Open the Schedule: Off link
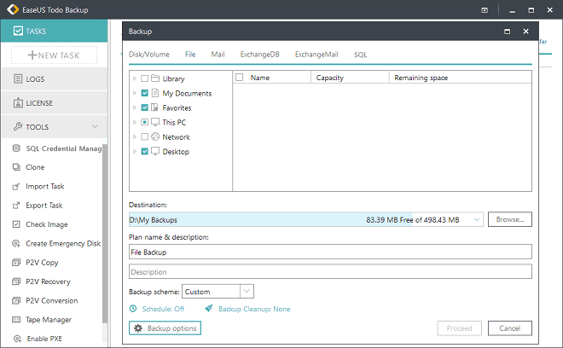The width and height of the screenshot is (563, 348). pyautogui.click(x=163, y=309)
